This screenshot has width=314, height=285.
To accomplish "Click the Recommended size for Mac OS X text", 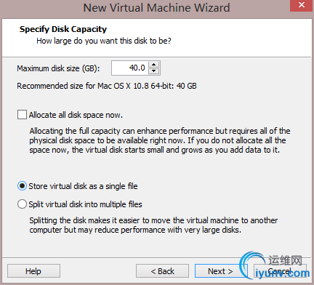I will [x=107, y=86].
